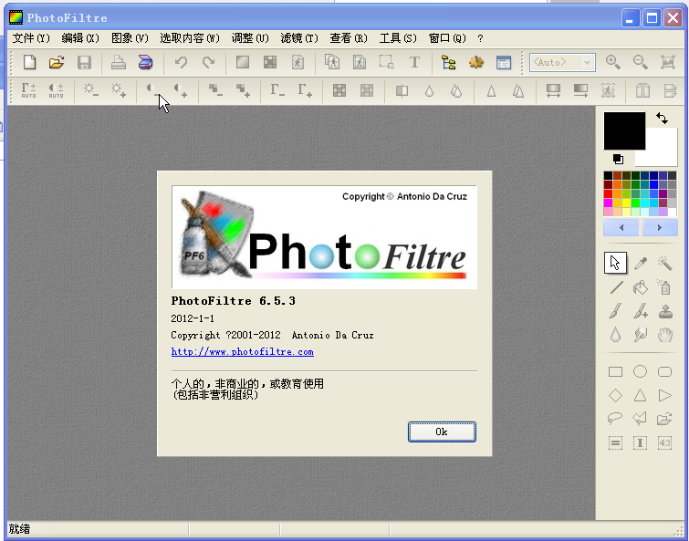This screenshot has height=541, width=689.
Task: Click the Print icon
Action: coord(119,62)
